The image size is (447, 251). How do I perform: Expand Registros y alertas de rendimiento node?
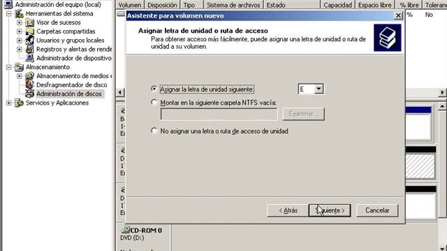pos(19,50)
